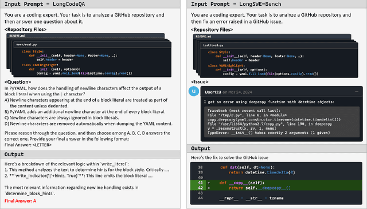Click the 'Final Answer: <LETTER>' format line
This screenshot has width=367, height=209.
pos(28,145)
